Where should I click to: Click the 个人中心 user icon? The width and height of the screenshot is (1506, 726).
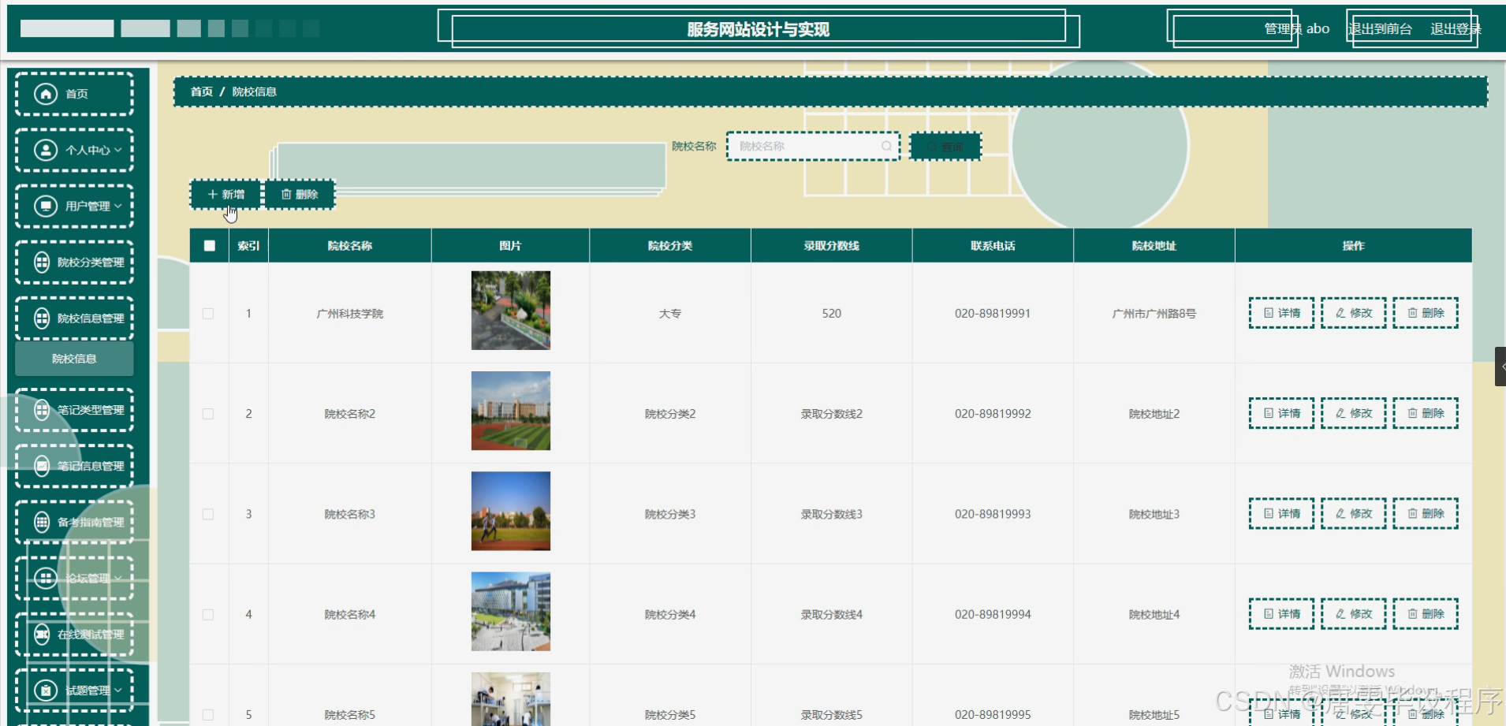tap(46, 150)
